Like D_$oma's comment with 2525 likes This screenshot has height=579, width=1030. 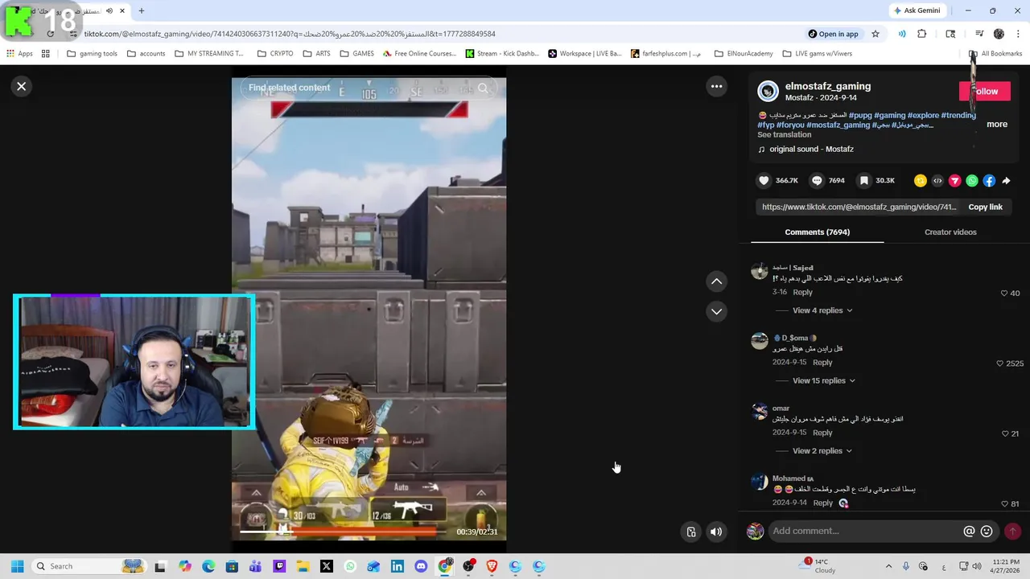pyautogui.click(x=1000, y=363)
